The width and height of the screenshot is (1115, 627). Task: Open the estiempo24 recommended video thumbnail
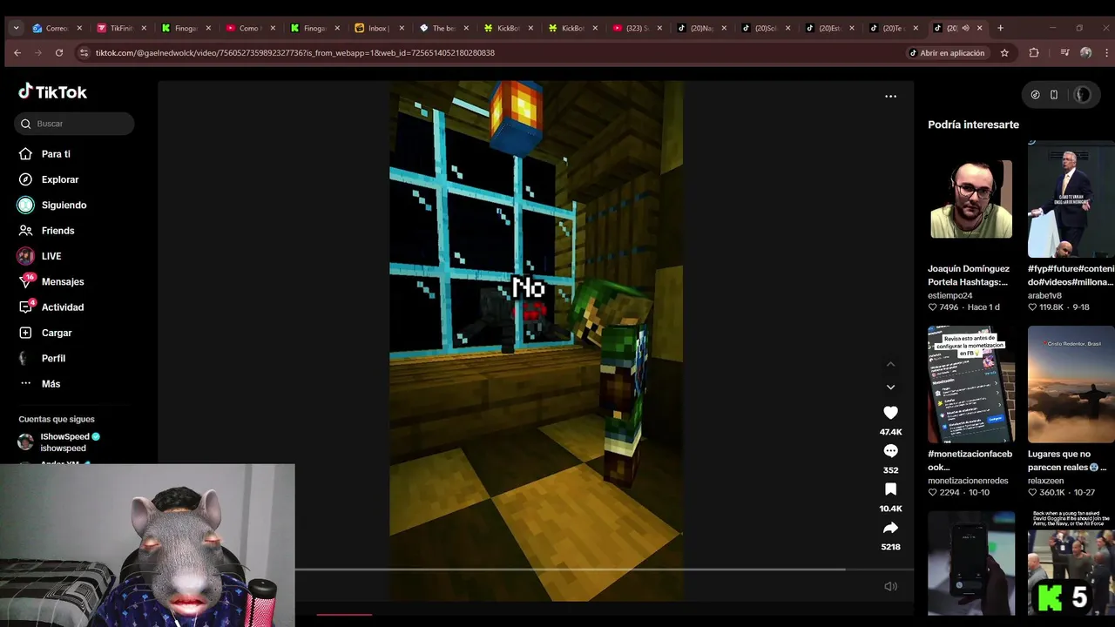pyautogui.click(x=971, y=199)
